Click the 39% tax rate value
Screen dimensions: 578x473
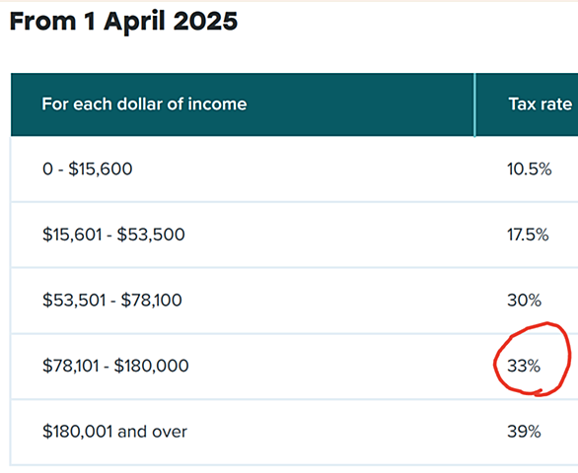click(524, 432)
